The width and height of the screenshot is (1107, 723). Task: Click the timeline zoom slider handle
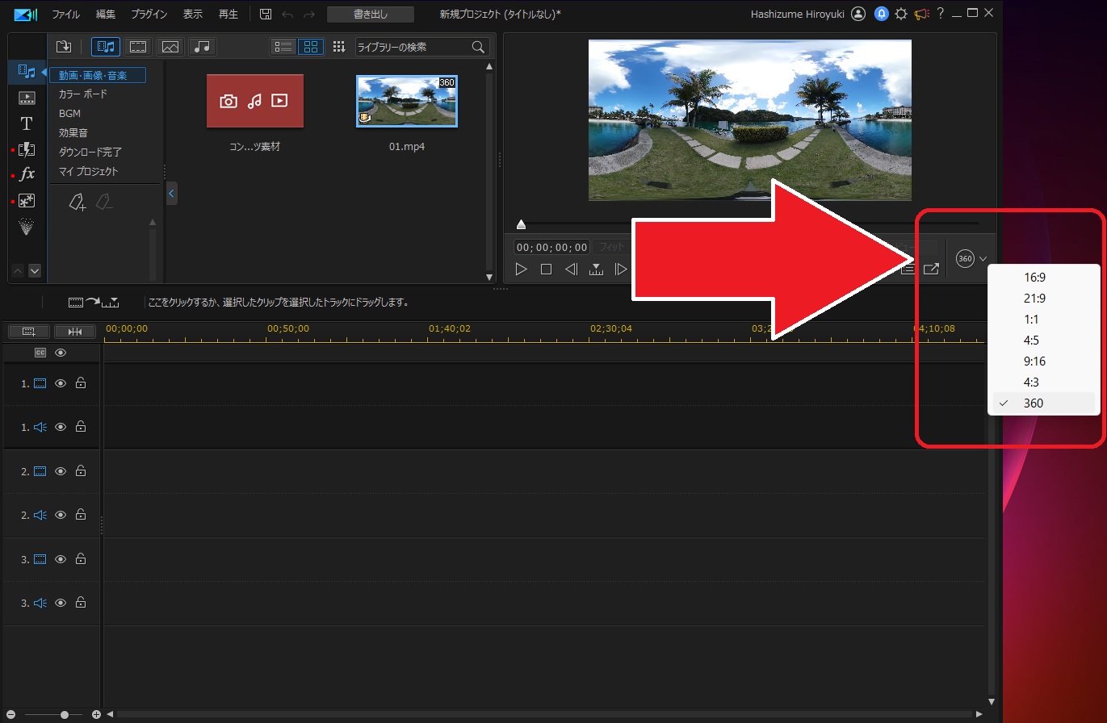pyautogui.click(x=65, y=715)
